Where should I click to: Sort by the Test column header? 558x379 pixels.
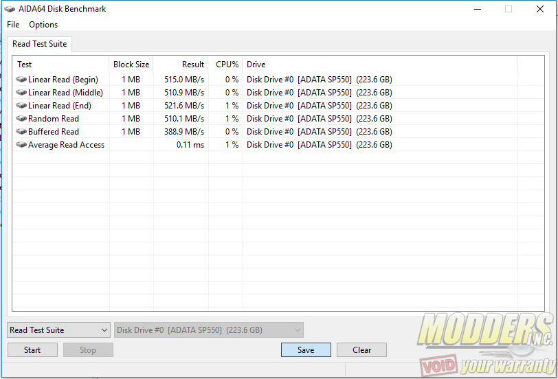click(x=60, y=65)
